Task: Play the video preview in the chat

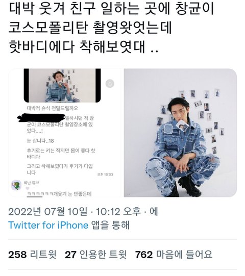Action: click(62, 86)
